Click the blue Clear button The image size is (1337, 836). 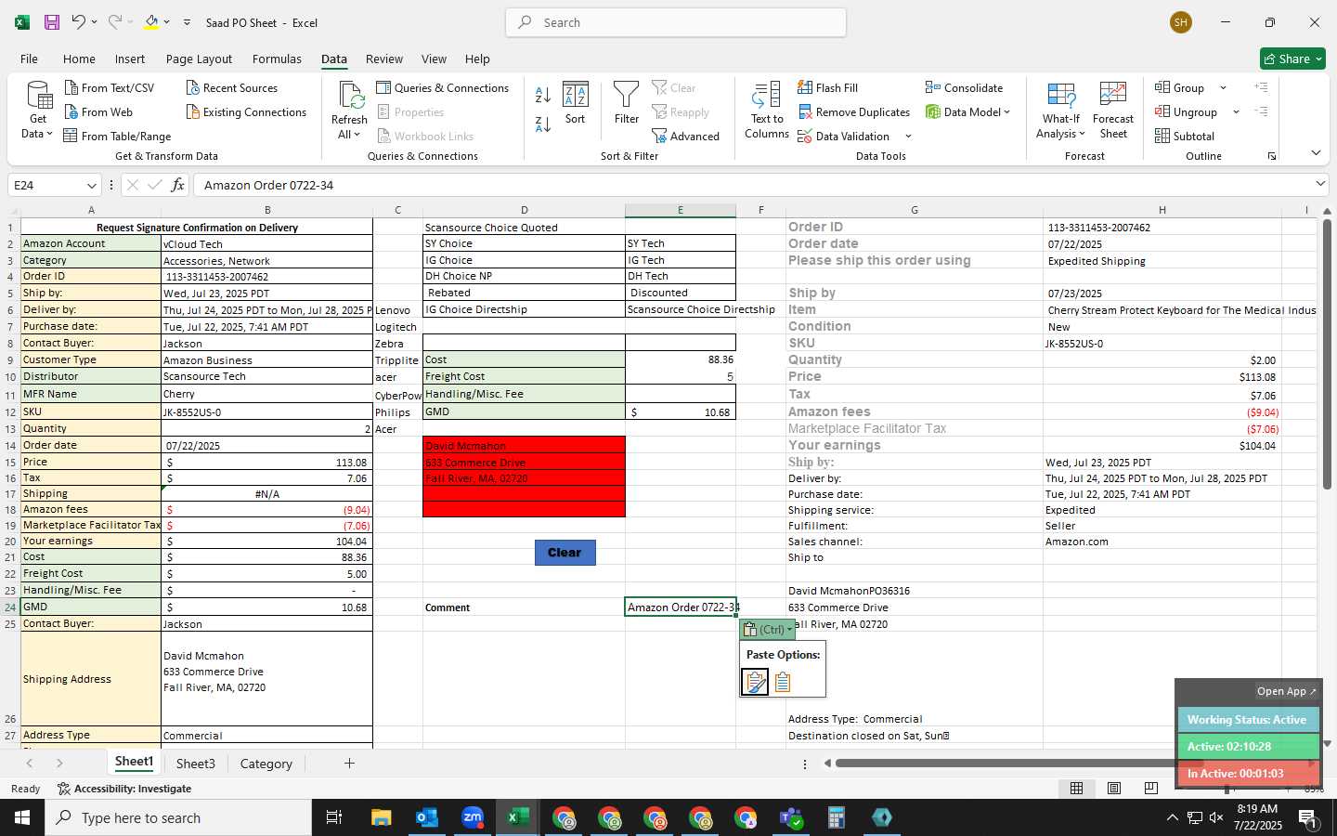point(565,552)
